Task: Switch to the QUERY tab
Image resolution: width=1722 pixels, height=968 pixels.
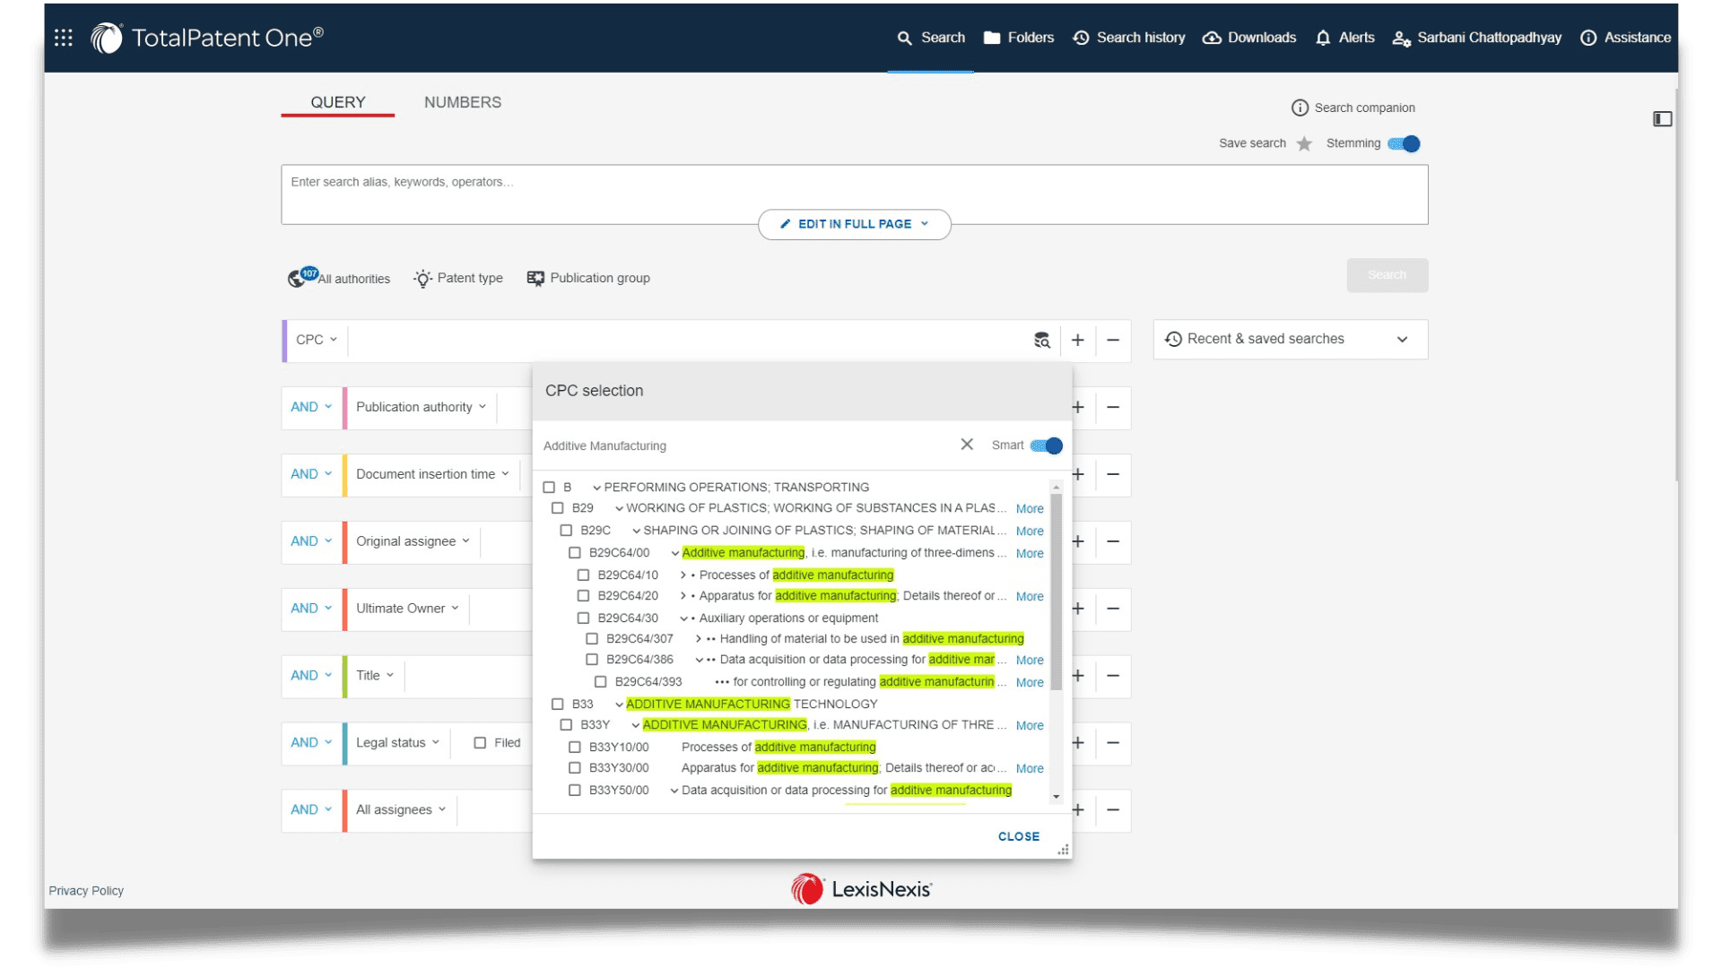Action: click(x=338, y=102)
